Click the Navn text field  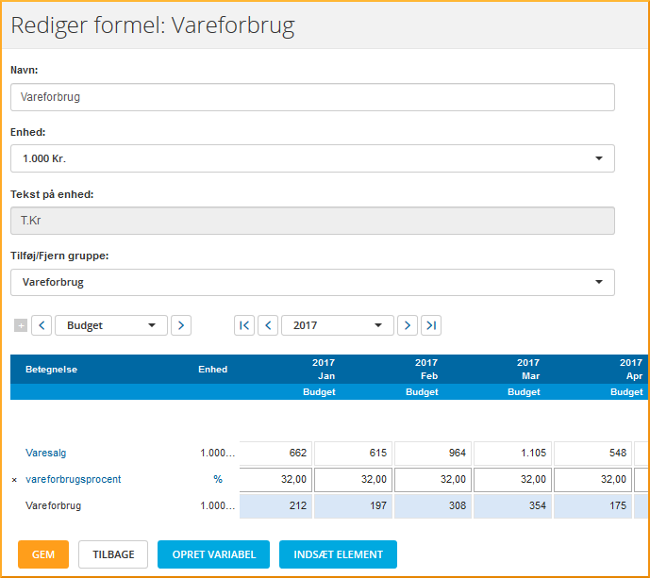click(312, 97)
